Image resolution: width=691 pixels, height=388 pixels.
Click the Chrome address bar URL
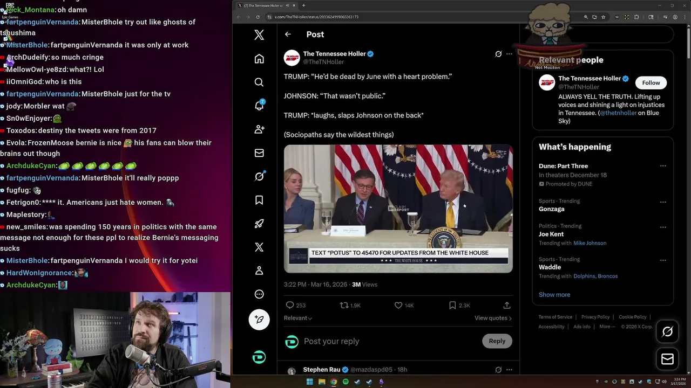click(316, 17)
